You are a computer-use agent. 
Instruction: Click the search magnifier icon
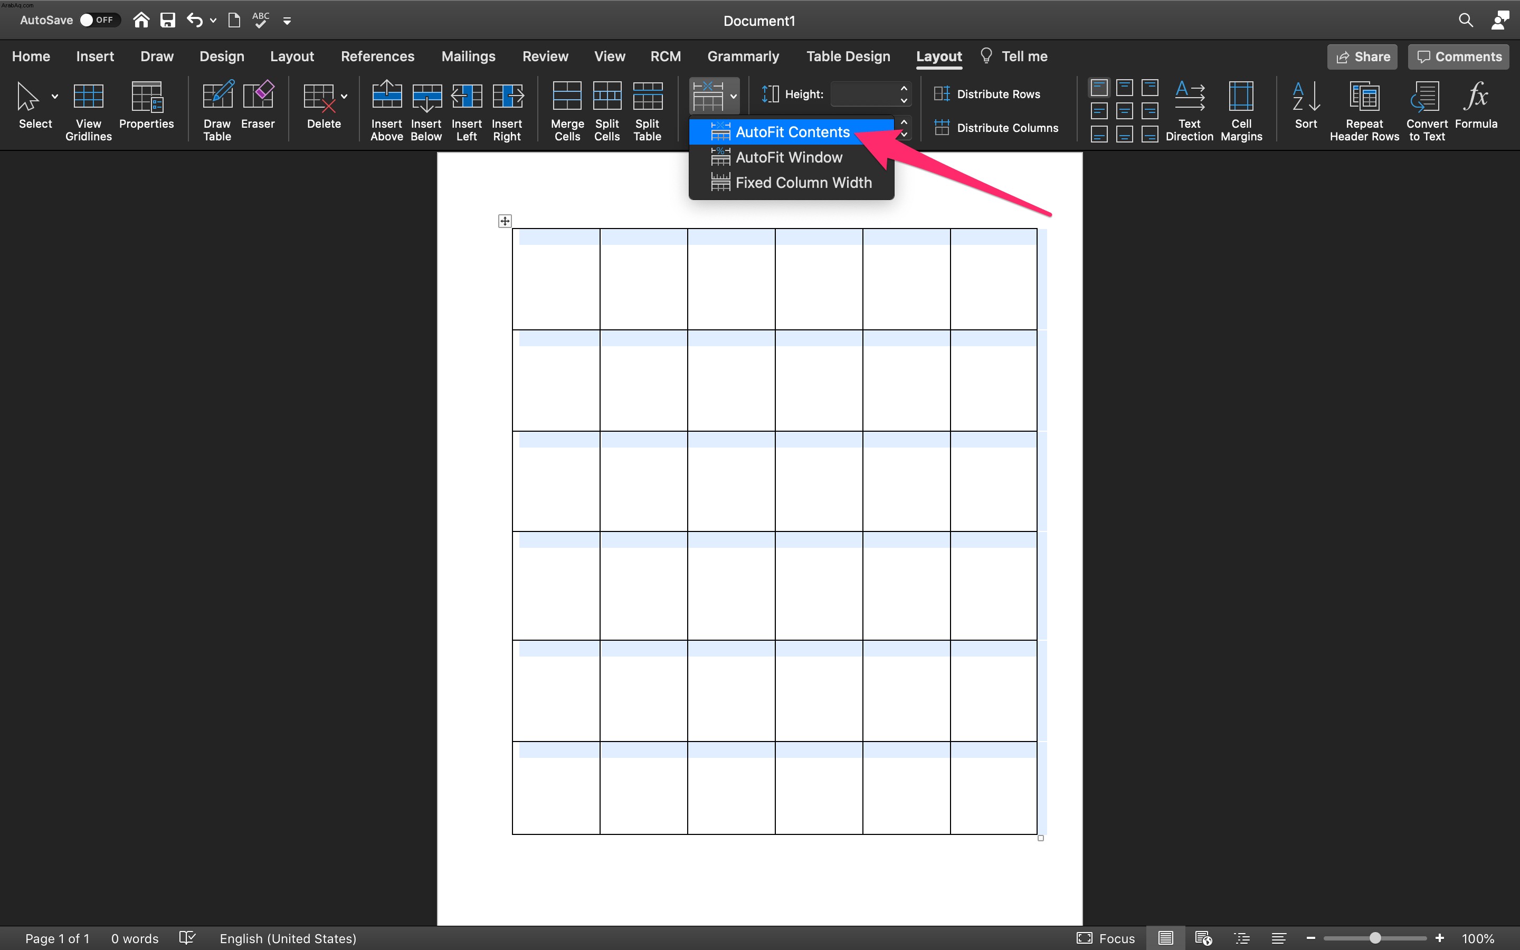tap(1465, 20)
